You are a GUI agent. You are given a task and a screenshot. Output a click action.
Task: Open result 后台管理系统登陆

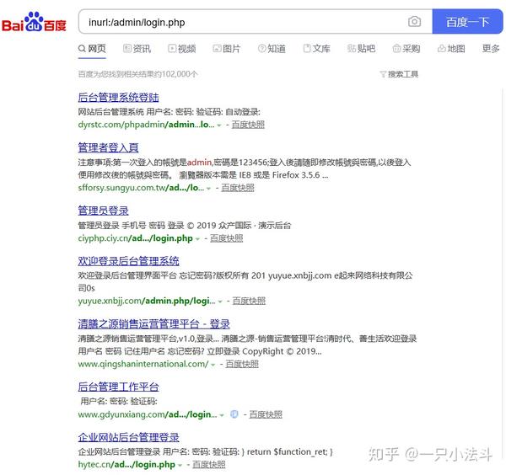(x=118, y=98)
